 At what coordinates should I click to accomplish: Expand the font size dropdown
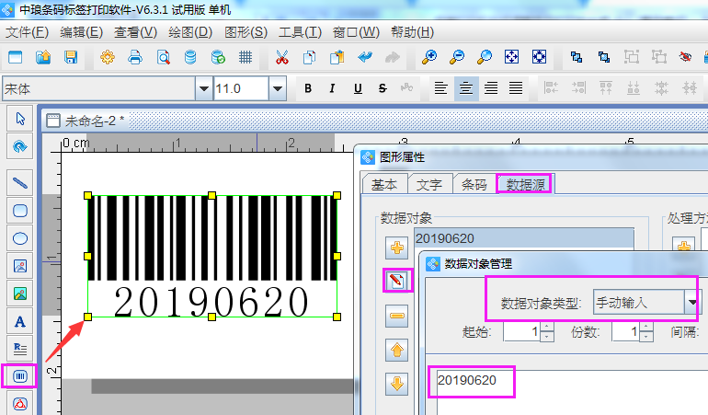pos(278,88)
